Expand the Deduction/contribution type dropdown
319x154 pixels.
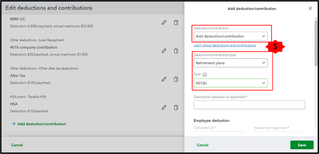point(230,63)
